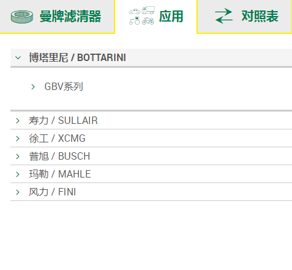This screenshot has height=270, width=292.
Task: Select the 徐工 / XCMG brand row
Action: [x=151, y=138]
